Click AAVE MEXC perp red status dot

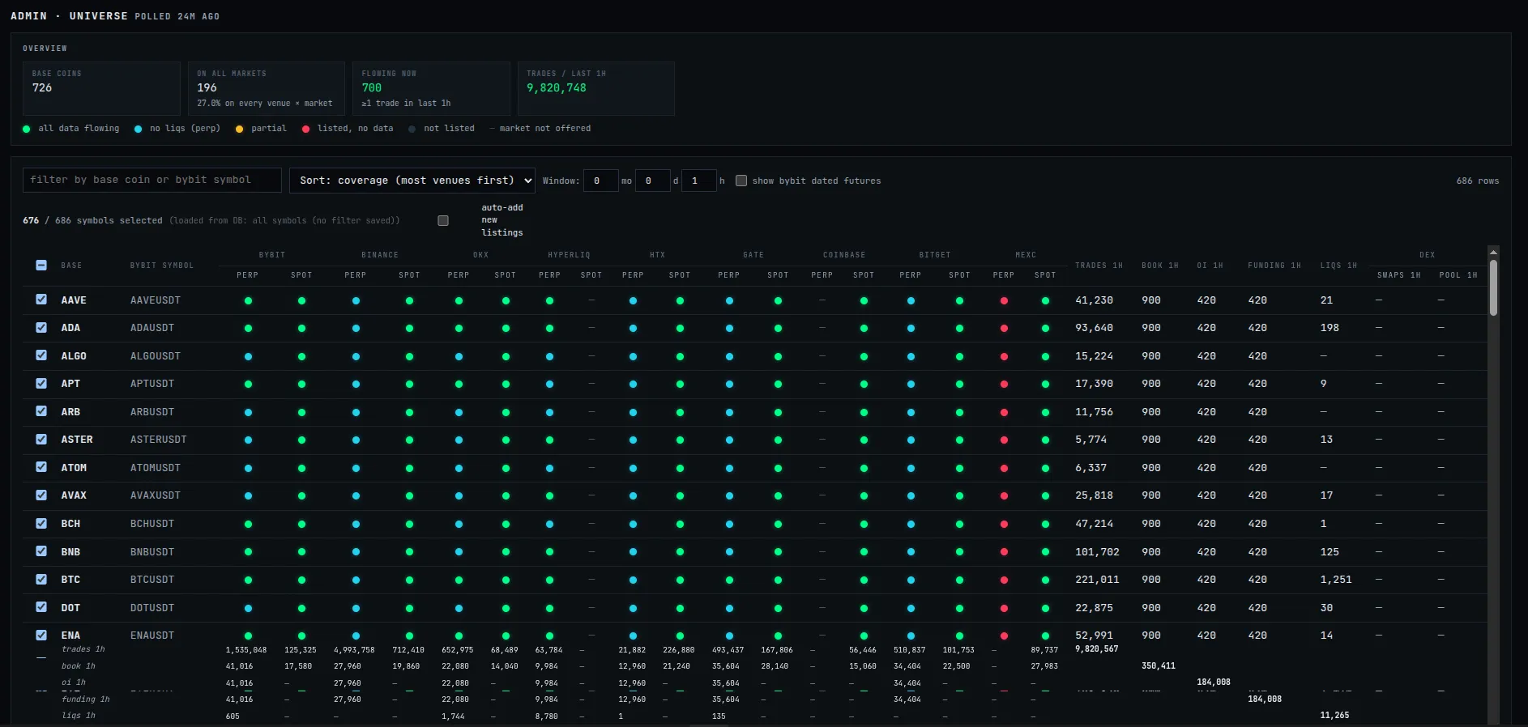(1004, 300)
